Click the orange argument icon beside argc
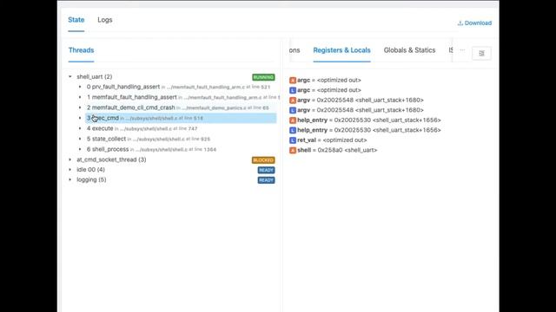The image size is (556, 312). tap(293, 81)
